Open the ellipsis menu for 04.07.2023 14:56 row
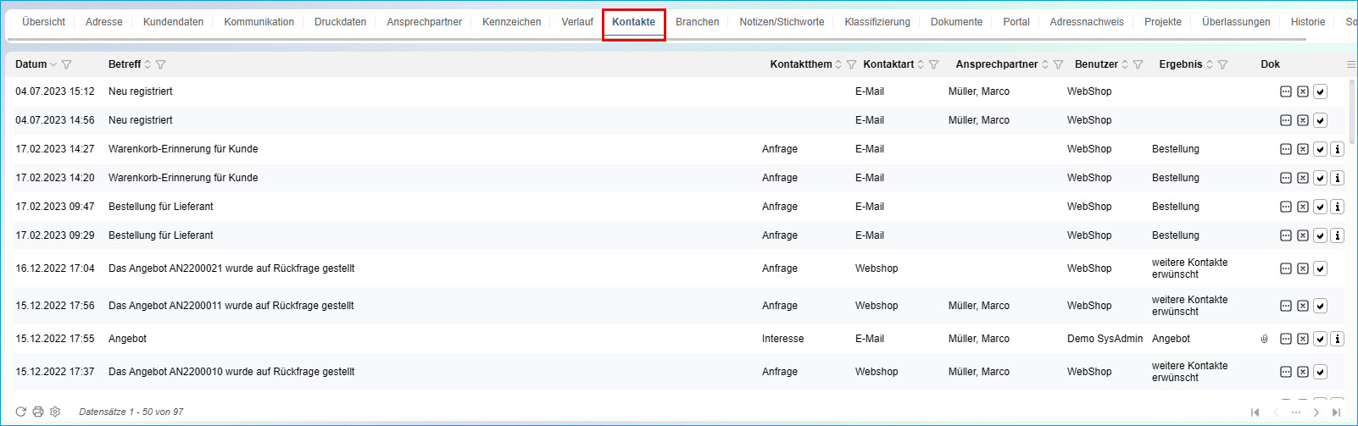 (x=1286, y=120)
